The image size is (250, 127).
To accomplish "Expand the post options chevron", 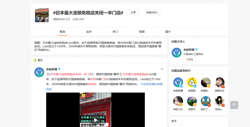I will [x=162, y=69].
